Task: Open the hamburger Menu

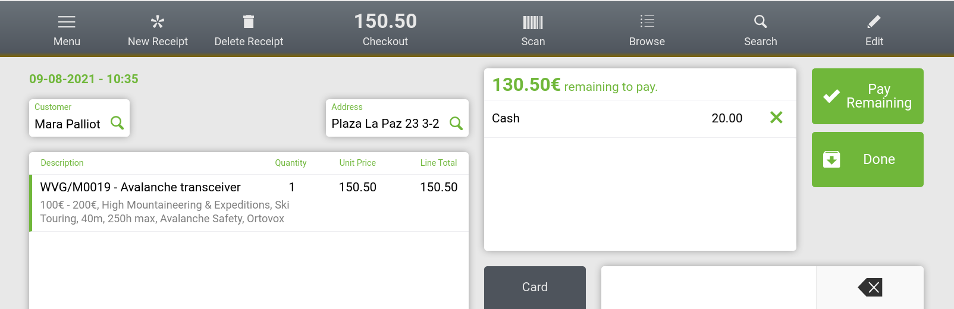Action: point(67,29)
